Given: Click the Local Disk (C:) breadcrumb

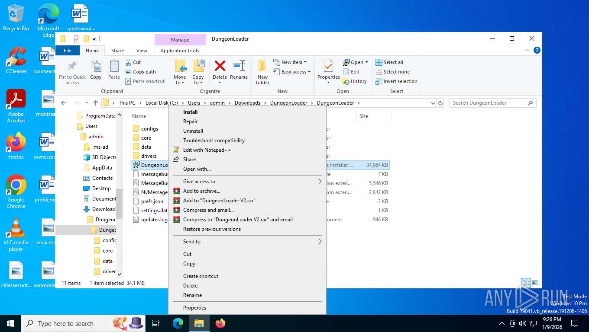Looking at the screenshot, I should [x=162, y=103].
